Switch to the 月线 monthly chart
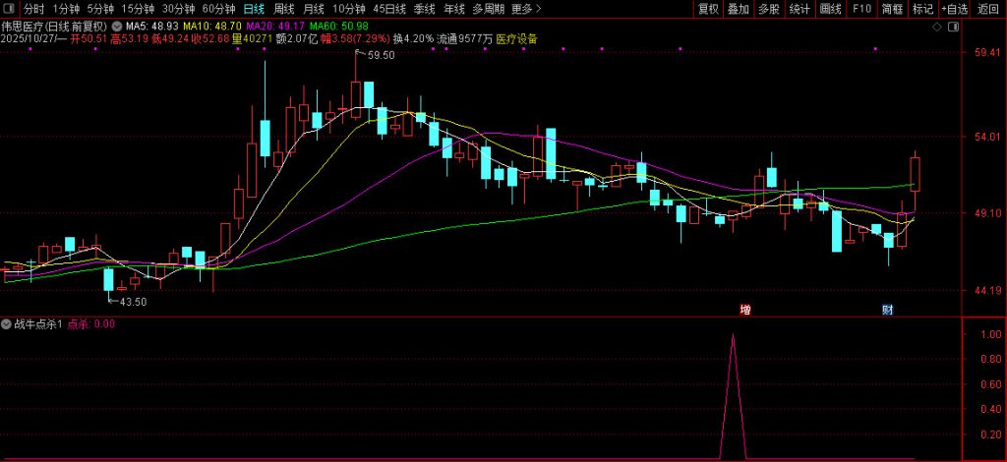The height and width of the screenshot is (462, 1007). (314, 9)
